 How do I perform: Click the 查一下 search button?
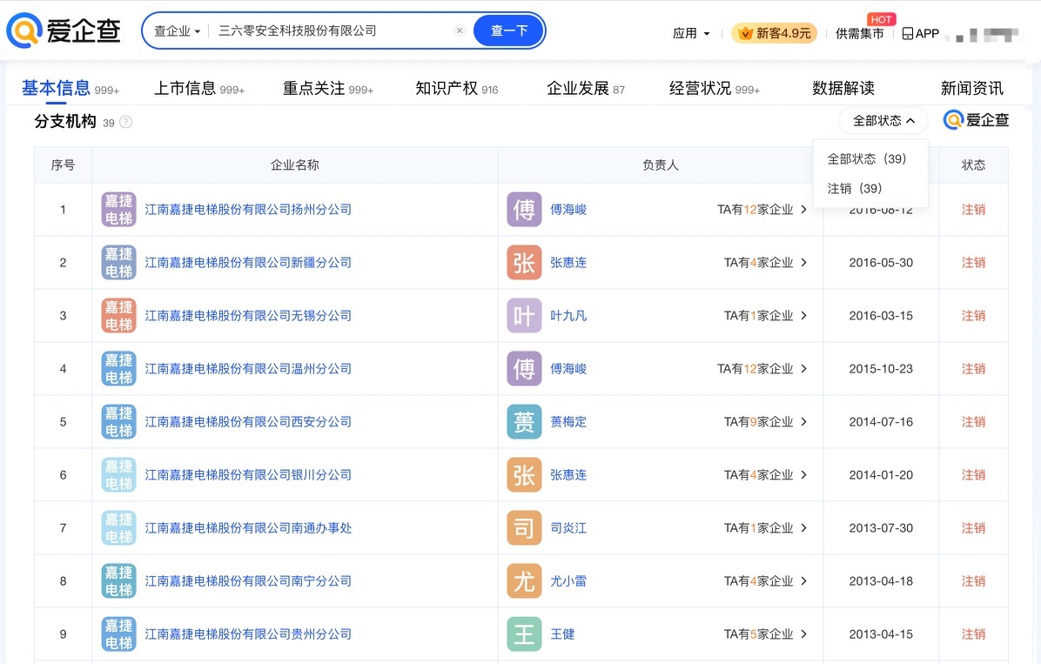[509, 30]
